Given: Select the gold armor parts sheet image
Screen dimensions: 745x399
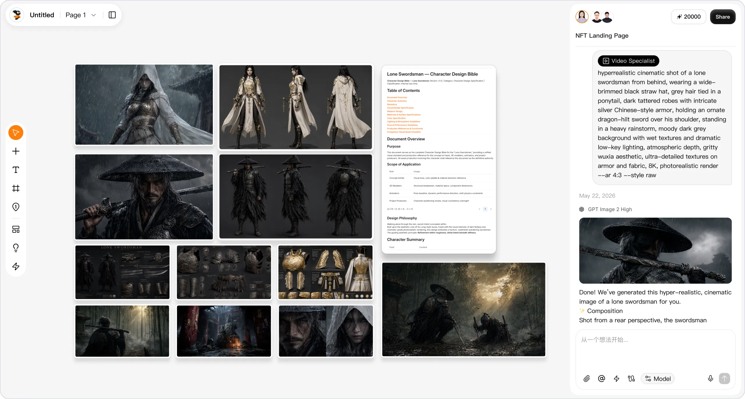Looking at the screenshot, I should pyautogui.click(x=325, y=272).
